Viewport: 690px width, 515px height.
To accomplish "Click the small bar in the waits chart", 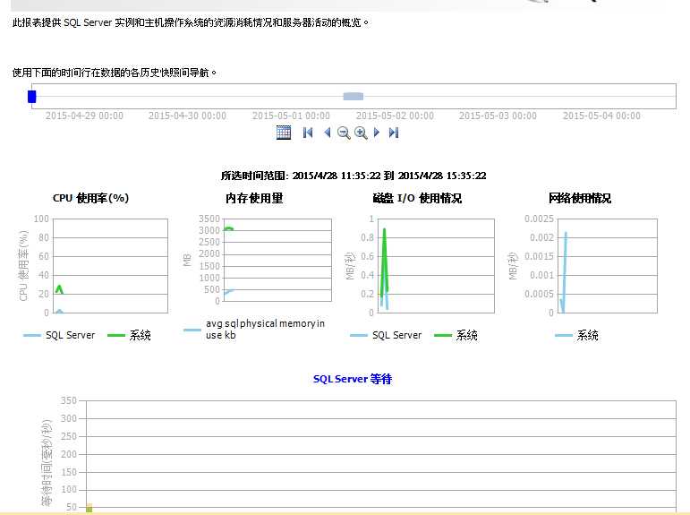I will click(x=89, y=508).
